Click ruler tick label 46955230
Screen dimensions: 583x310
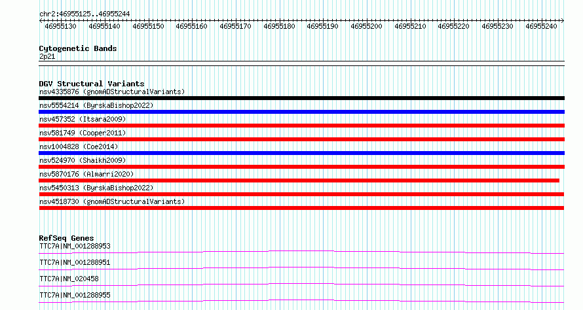coord(497,26)
